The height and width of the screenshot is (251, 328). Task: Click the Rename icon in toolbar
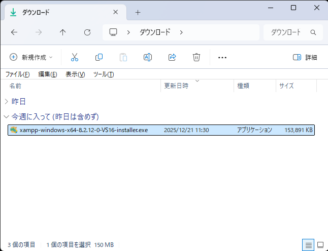point(148,57)
